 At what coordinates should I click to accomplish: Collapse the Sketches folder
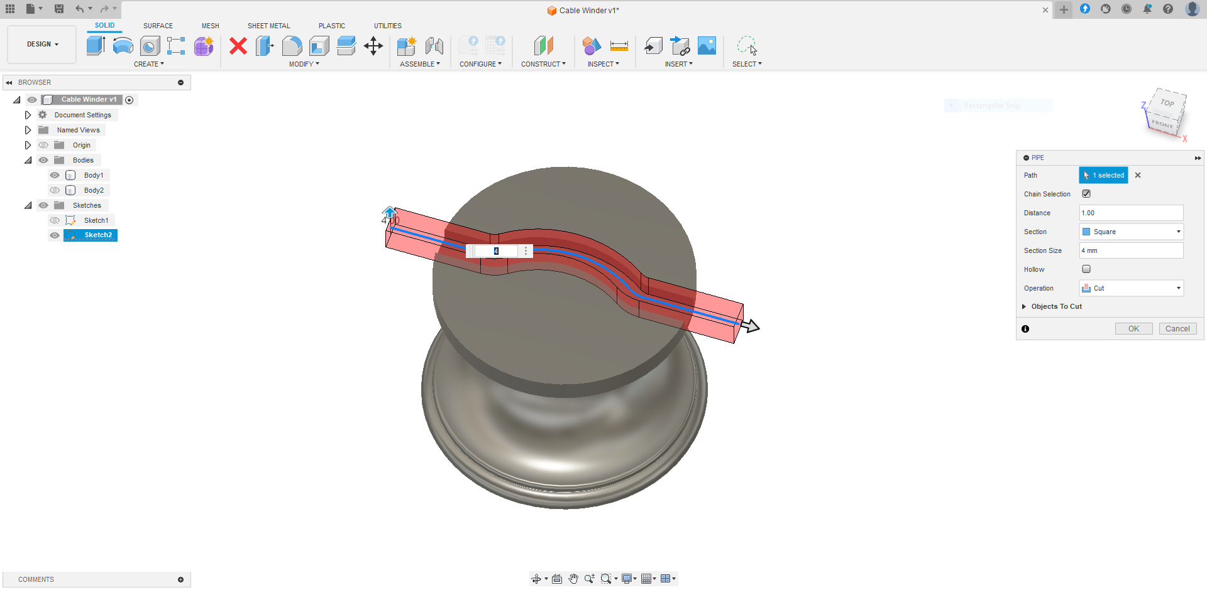tap(28, 205)
